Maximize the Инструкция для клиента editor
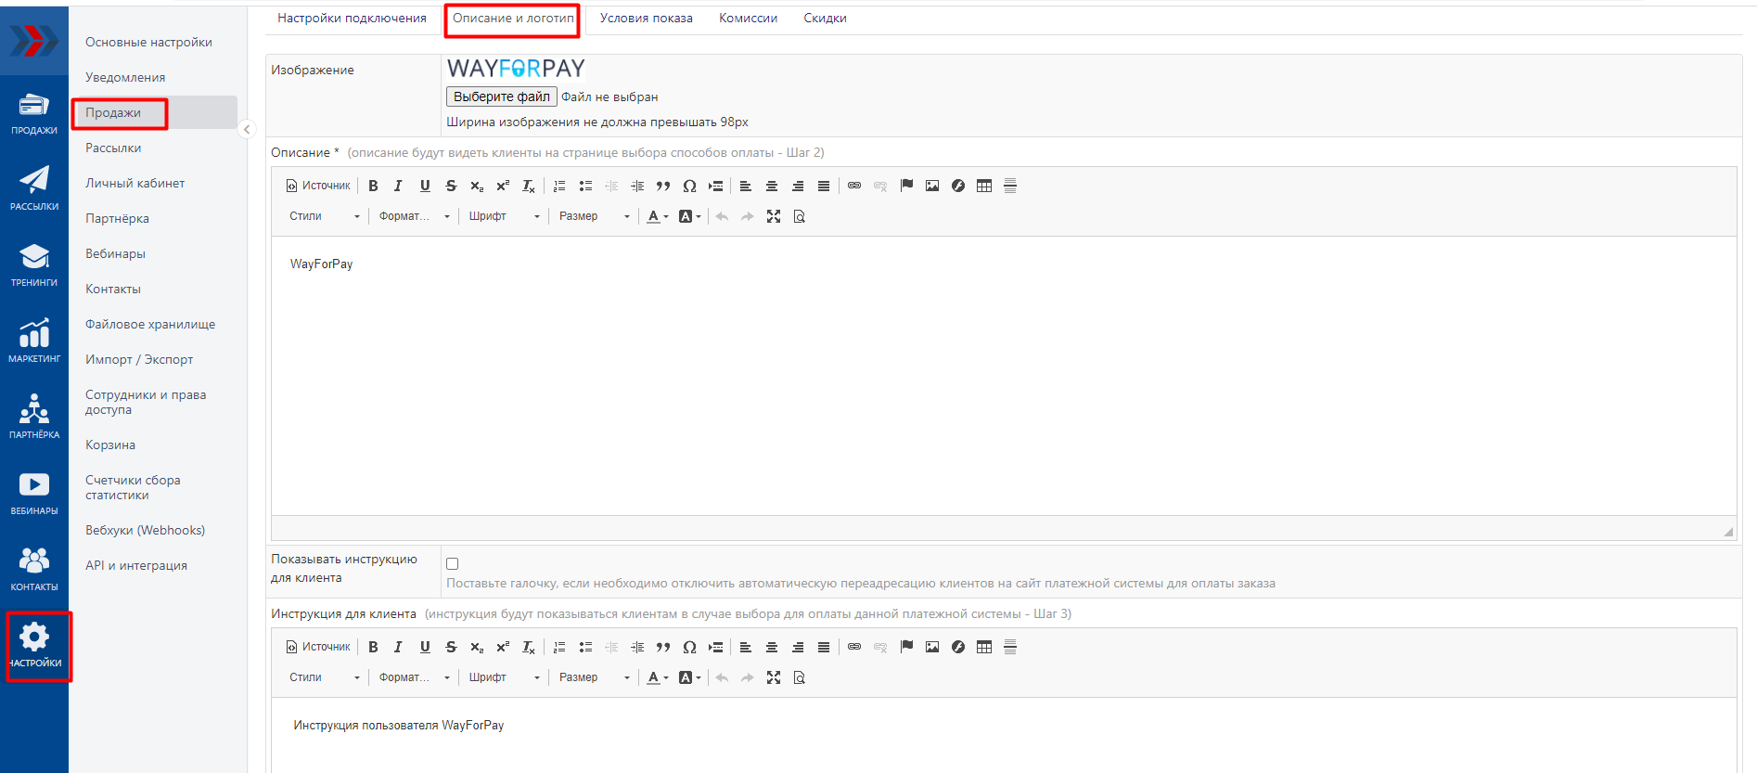The width and height of the screenshot is (1757, 773). click(774, 677)
